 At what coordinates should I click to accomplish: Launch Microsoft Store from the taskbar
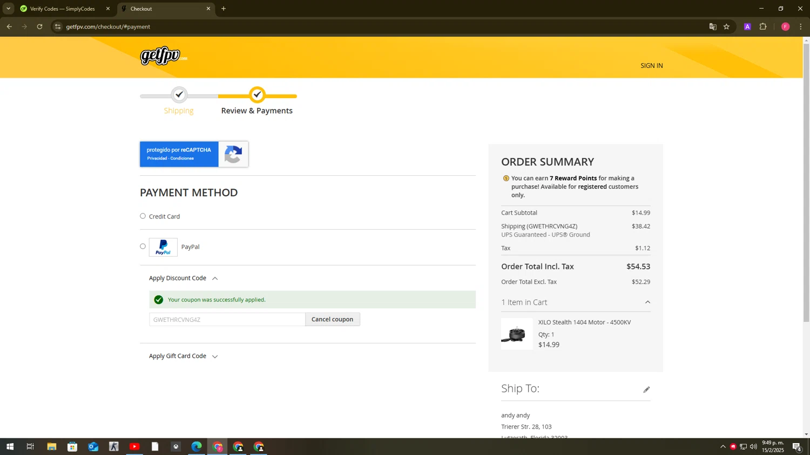[72, 446]
